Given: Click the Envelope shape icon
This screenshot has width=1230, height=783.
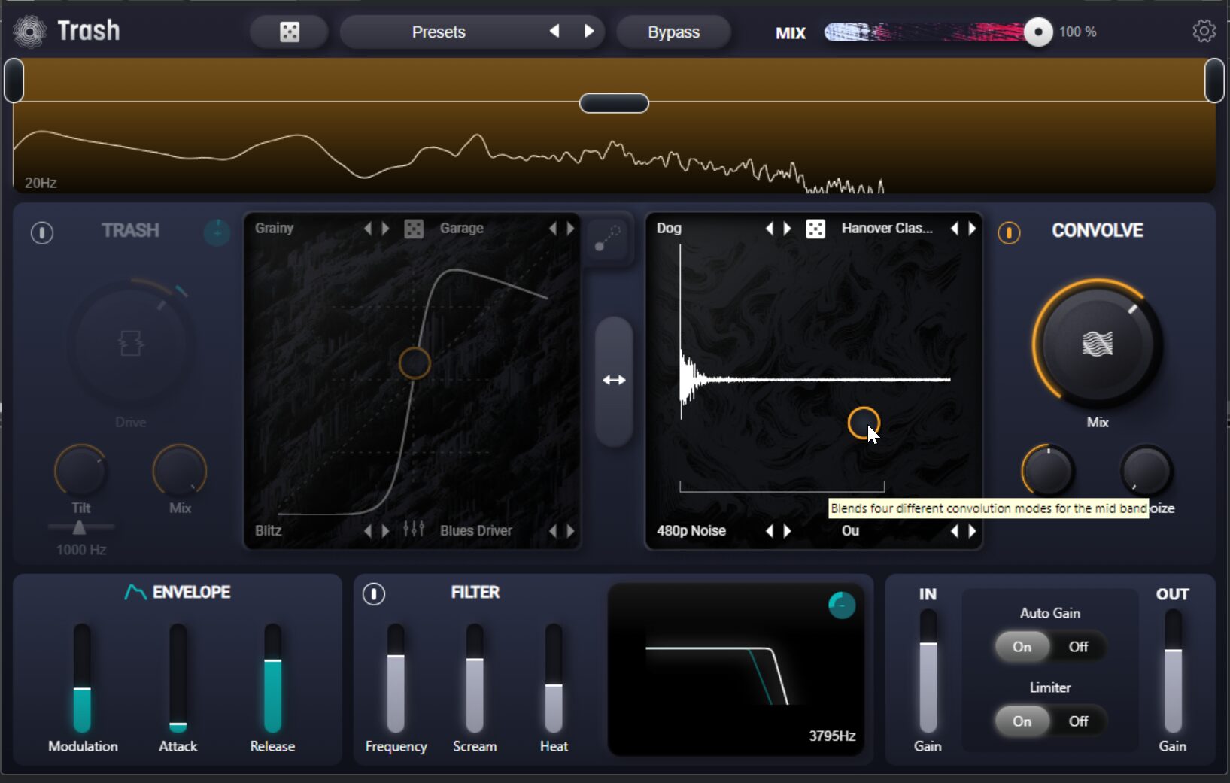Looking at the screenshot, I should click(135, 593).
